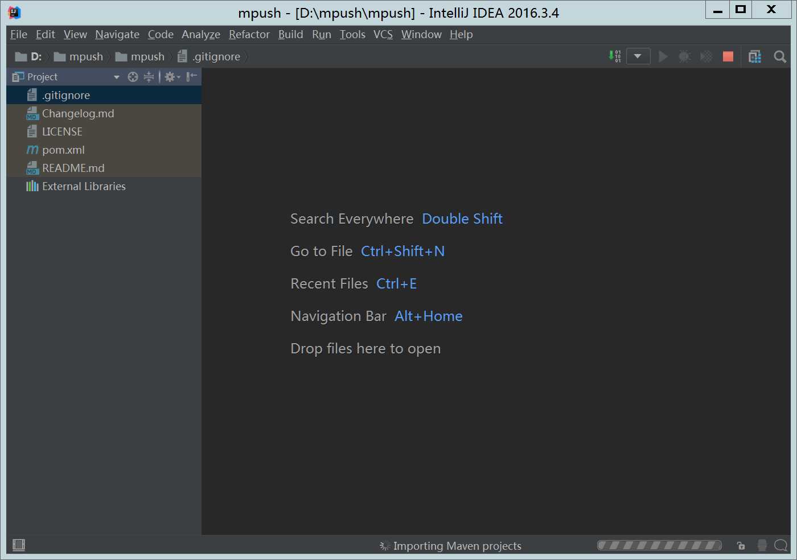Image resolution: width=797 pixels, height=560 pixels.
Task: Open Project view mode dropdown
Action: 117,77
